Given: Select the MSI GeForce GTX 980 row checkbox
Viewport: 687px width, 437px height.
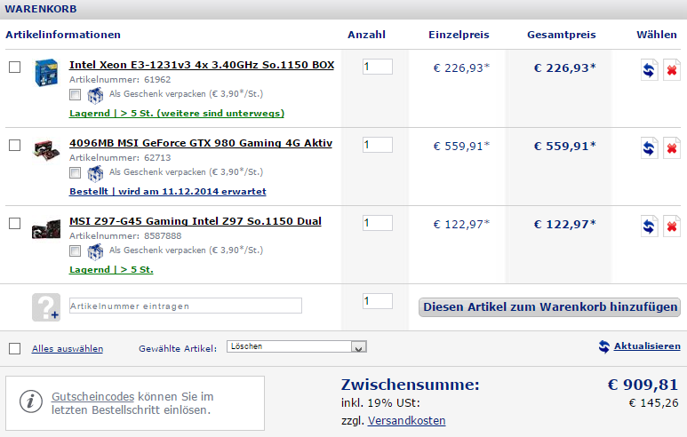Looking at the screenshot, I should (15, 145).
